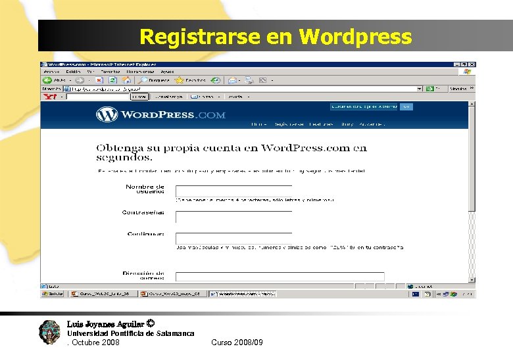Click the Nombre de usuario input field
This screenshot has width=513, height=355.
coord(233,191)
